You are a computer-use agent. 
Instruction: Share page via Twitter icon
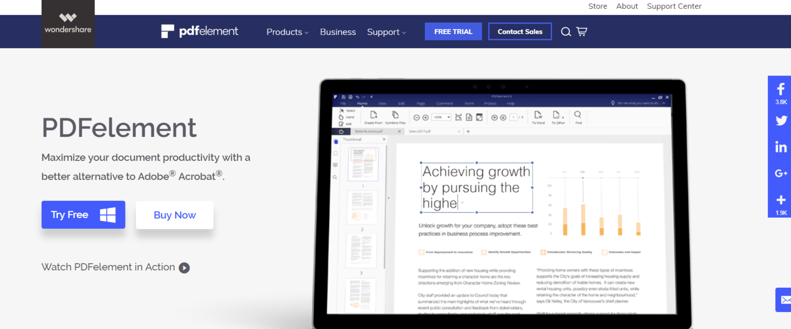coord(780,121)
